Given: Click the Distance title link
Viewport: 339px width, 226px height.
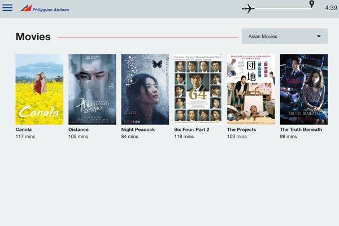Looking at the screenshot, I should [x=79, y=129].
